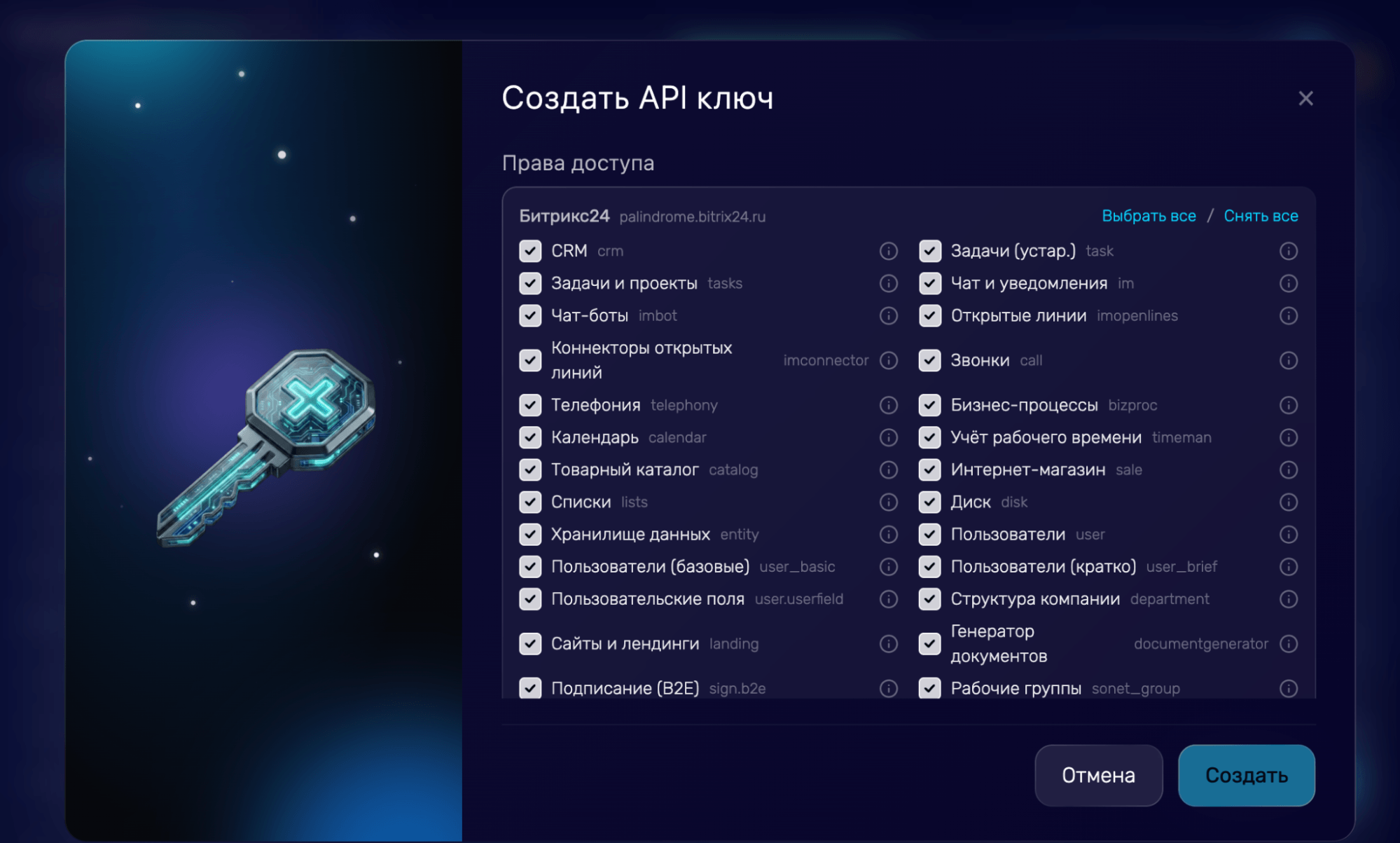The image size is (1400, 843).
Task: Click info icon for Подписание (B2E)
Action: tap(888, 688)
